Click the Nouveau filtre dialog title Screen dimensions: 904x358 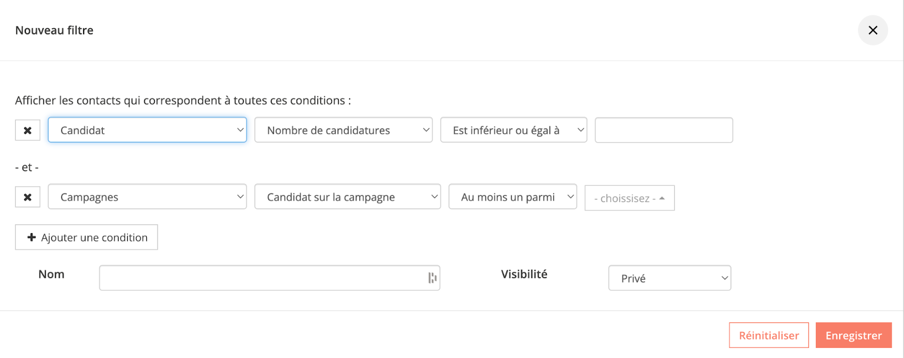(x=54, y=30)
